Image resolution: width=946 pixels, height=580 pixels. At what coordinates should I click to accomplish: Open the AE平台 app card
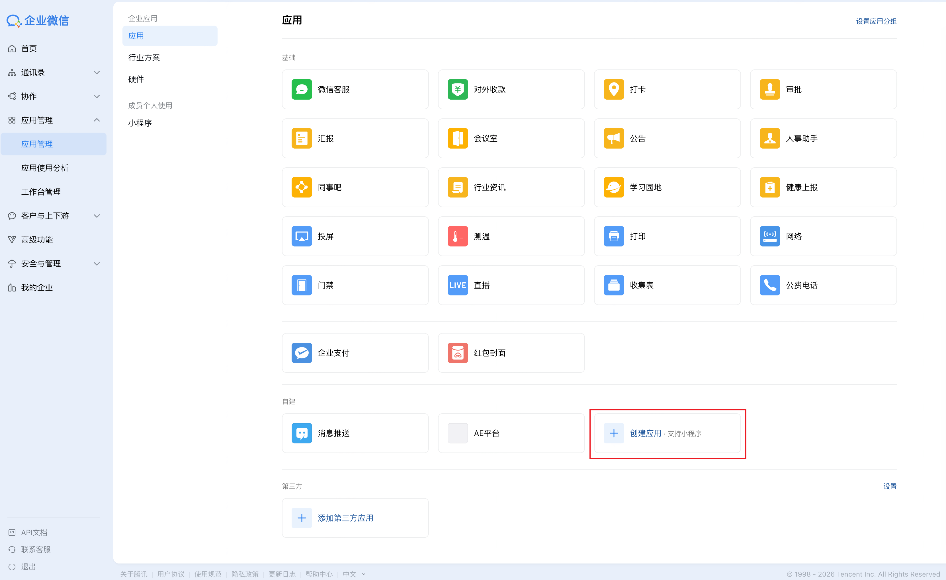[x=511, y=433]
